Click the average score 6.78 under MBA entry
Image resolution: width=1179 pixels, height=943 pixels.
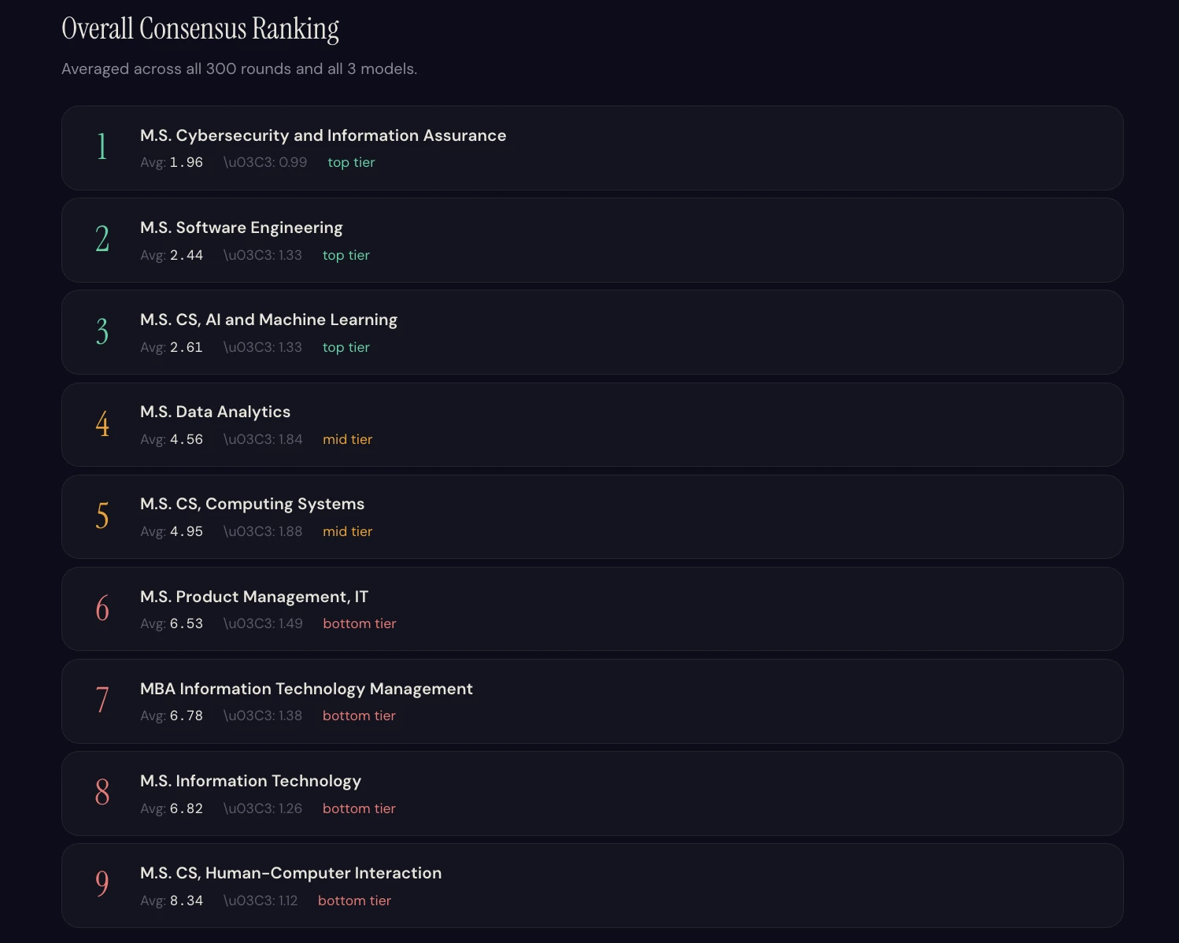[x=187, y=716]
